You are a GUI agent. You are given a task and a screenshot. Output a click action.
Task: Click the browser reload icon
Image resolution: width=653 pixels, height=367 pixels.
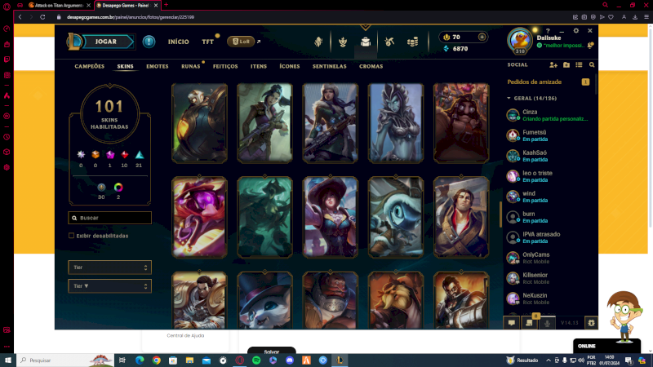(42, 17)
